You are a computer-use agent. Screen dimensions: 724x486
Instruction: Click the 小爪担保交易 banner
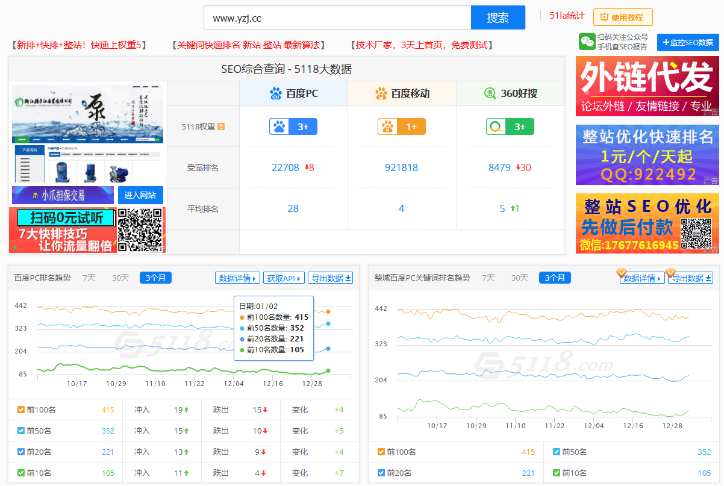coord(63,195)
